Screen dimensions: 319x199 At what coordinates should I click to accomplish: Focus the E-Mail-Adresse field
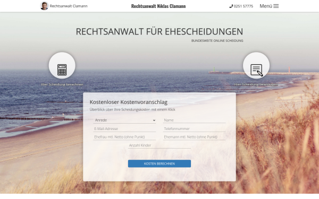(x=124, y=129)
